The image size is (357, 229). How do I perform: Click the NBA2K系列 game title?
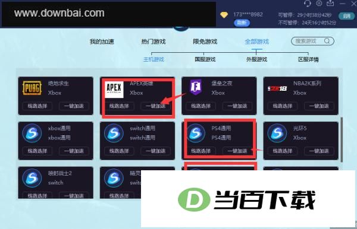click(x=307, y=83)
